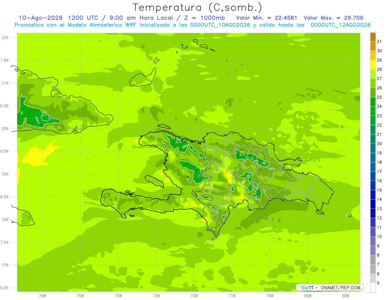Click the '20N' latitude label
388x300 pixels.
coord(5,128)
